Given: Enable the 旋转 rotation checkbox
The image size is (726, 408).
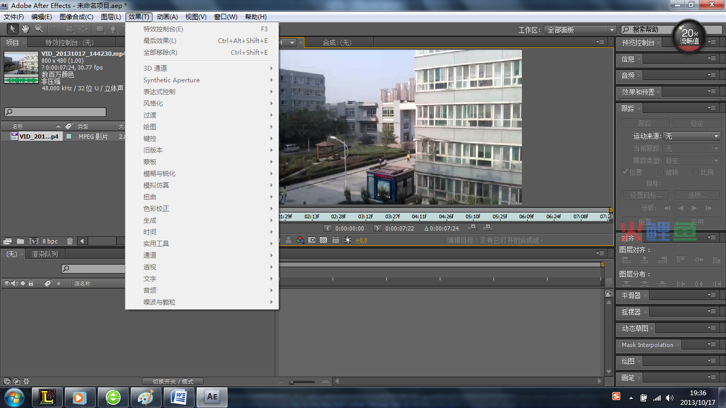Looking at the screenshot, I should [661, 172].
